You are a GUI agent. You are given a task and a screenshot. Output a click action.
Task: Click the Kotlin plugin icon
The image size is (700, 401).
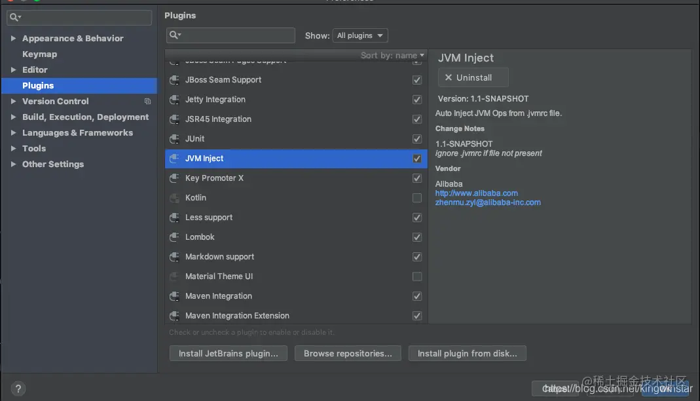[174, 198]
